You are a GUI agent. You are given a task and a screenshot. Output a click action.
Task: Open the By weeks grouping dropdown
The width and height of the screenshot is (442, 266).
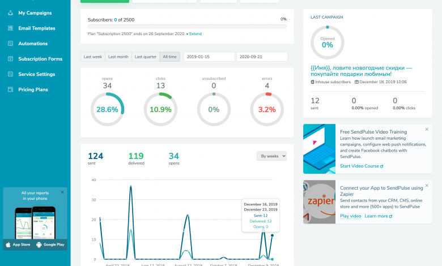(272, 156)
